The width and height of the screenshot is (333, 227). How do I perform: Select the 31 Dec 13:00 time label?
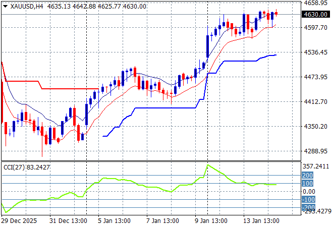pos(68,221)
